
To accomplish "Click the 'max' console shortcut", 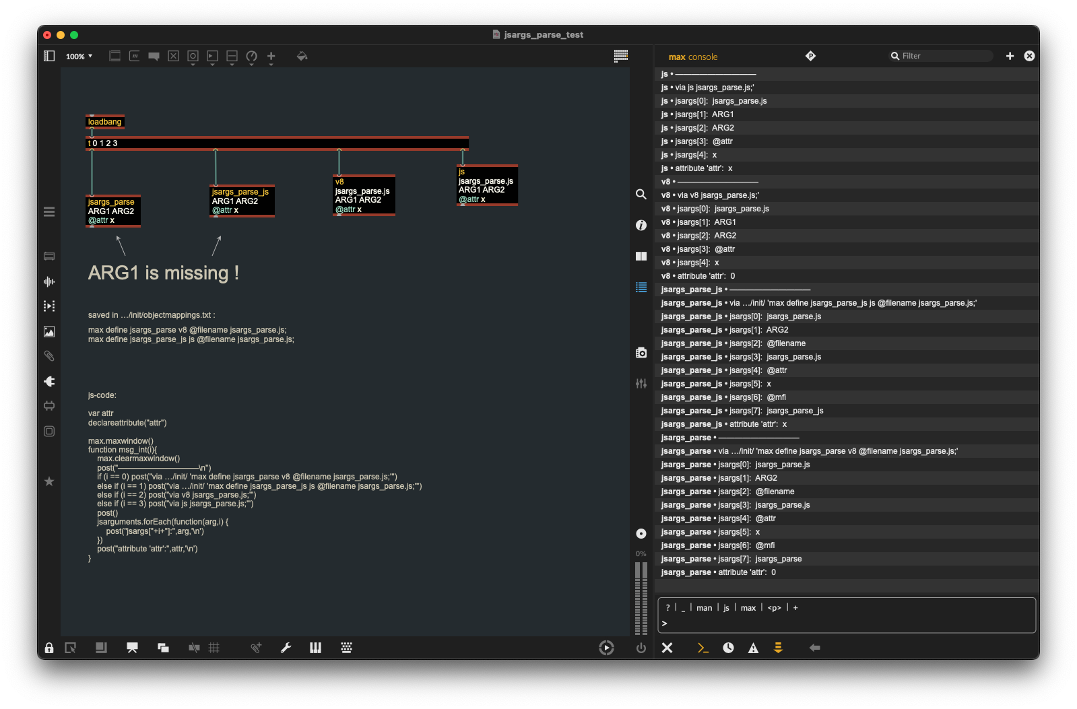I will pyautogui.click(x=748, y=608).
